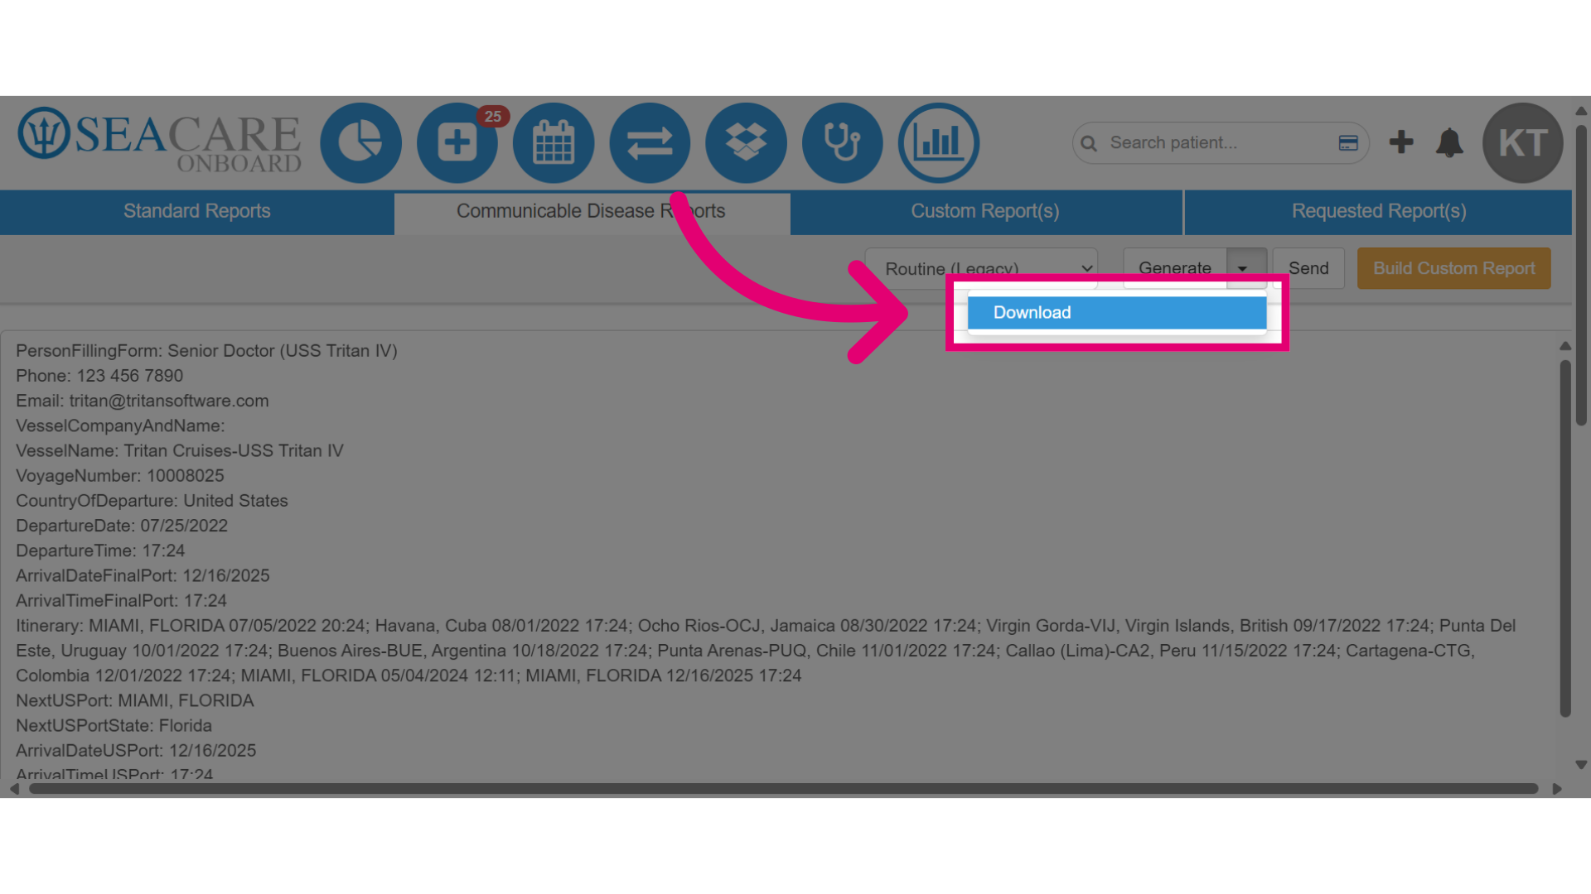Screen dimensions: 1591x894
Task: Open the calendar icon
Action: click(x=554, y=143)
